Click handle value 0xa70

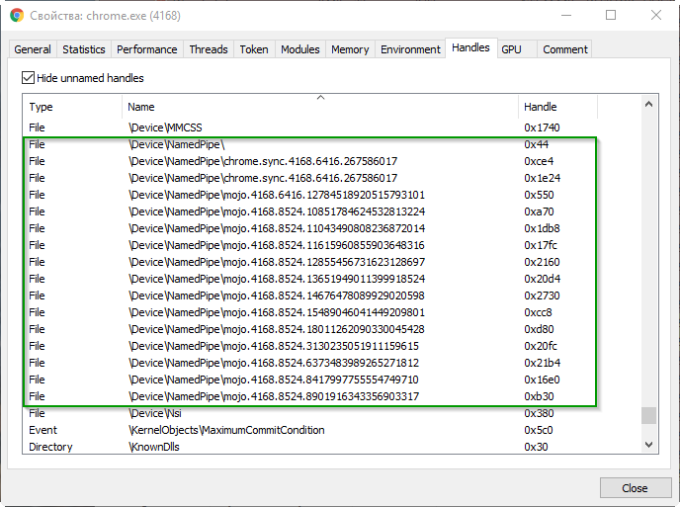(x=539, y=211)
